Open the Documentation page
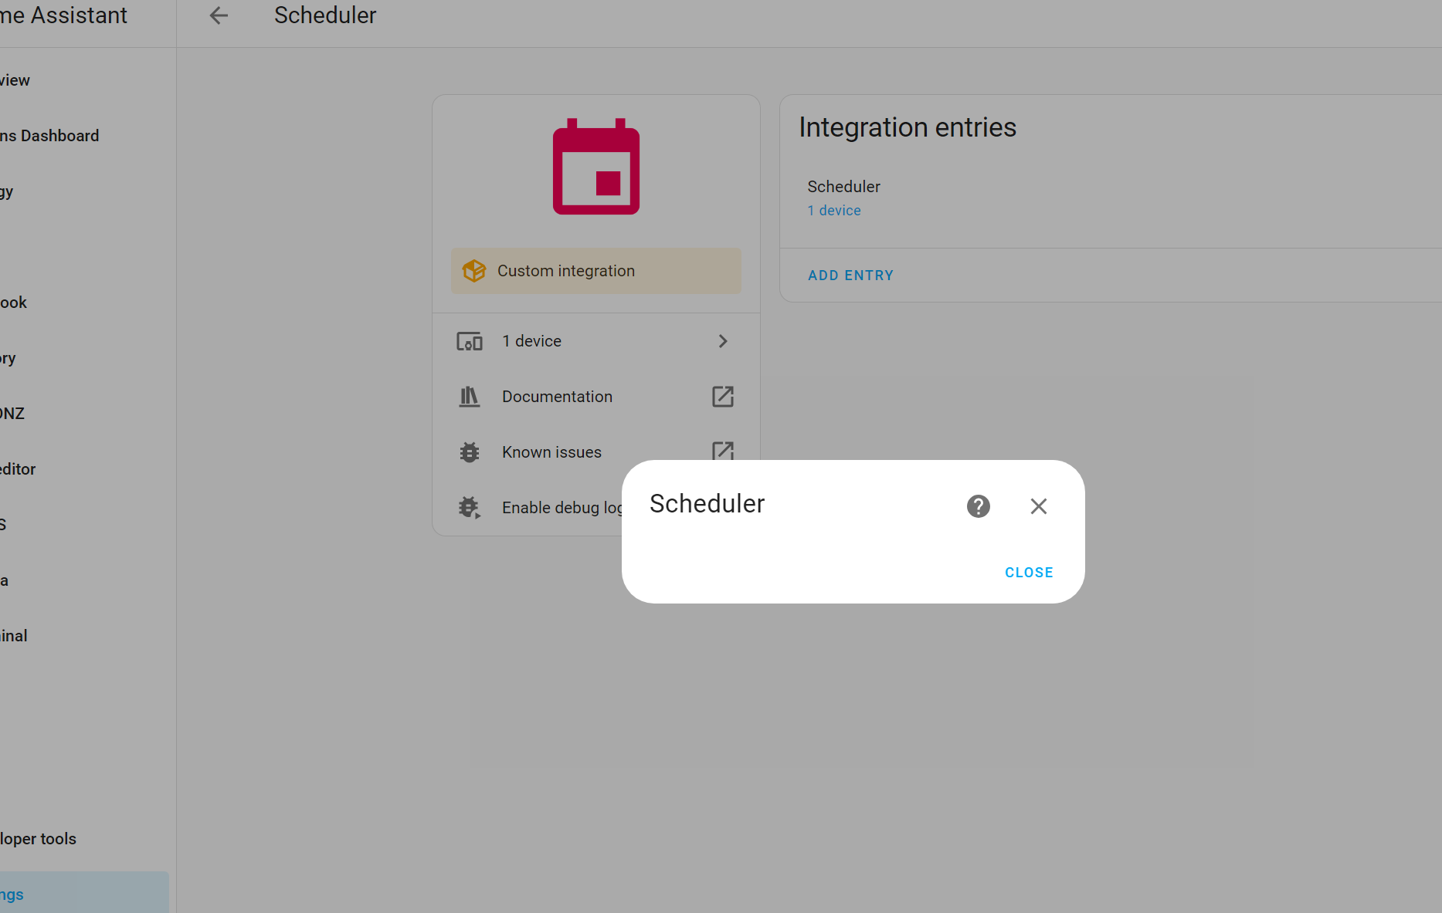The height and width of the screenshot is (913, 1442). [x=556, y=396]
